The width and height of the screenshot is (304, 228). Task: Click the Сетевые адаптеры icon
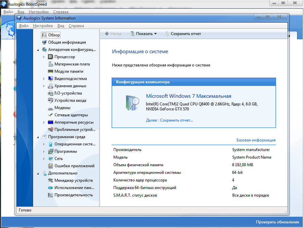coord(51,115)
